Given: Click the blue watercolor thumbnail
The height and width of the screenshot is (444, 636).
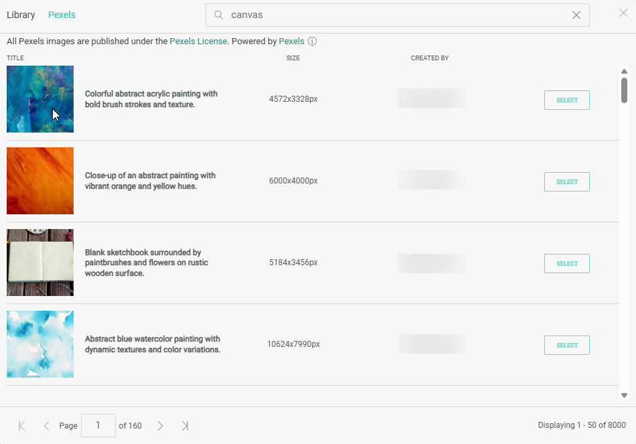Looking at the screenshot, I should coord(40,344).
